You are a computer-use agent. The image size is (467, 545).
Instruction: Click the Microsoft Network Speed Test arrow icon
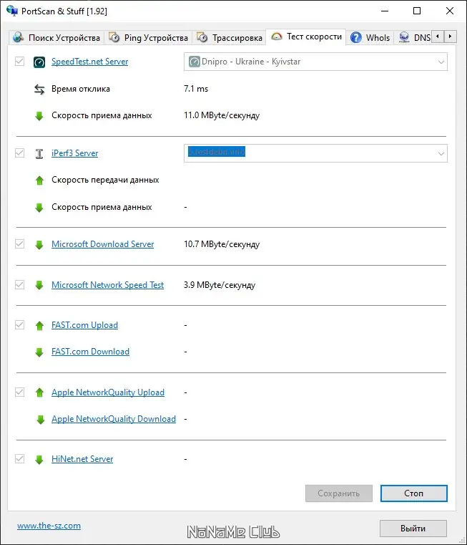coord(39,285)
